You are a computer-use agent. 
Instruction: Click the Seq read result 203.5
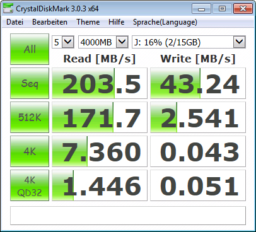(x=100, y=83)
